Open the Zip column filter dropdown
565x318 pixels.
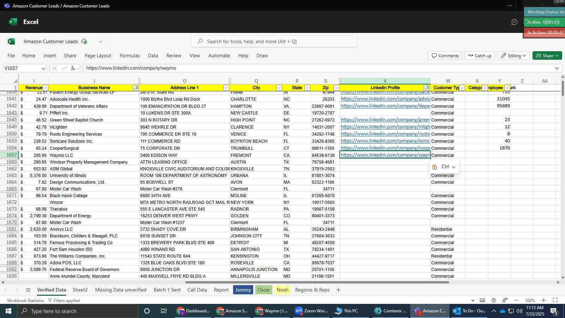(336, 88)
